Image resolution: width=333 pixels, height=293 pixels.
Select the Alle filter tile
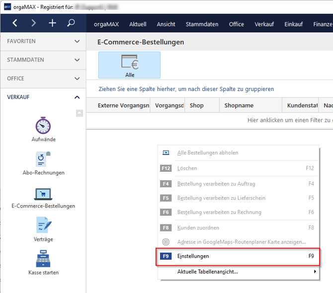(129, 65)
